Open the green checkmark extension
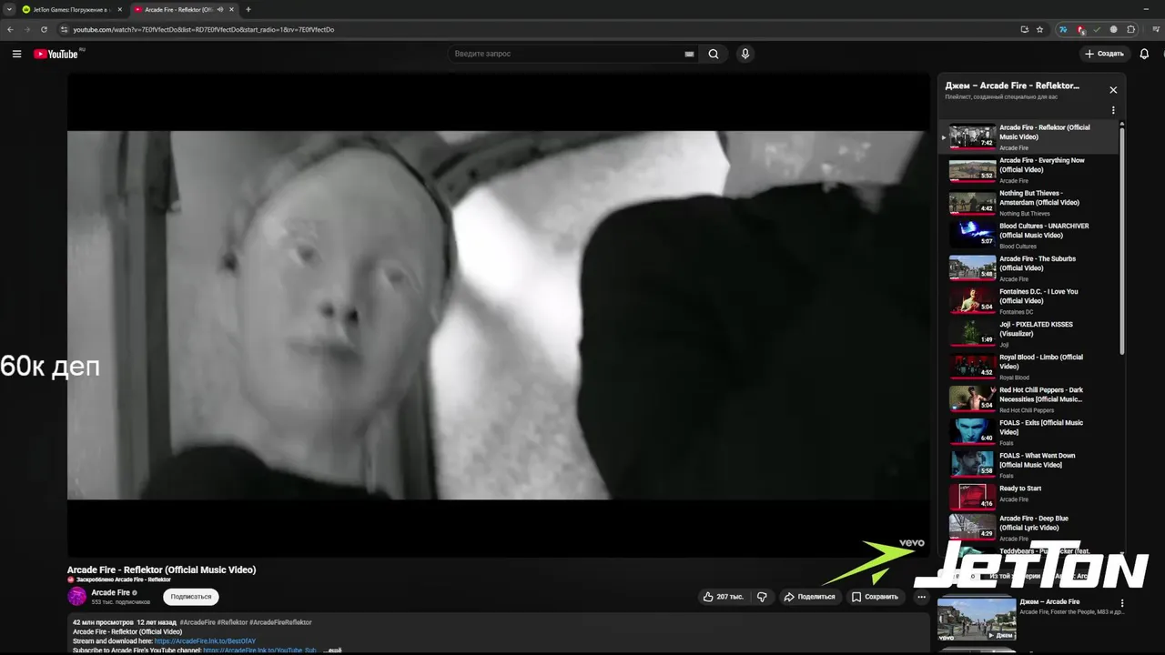The height and width of the screenshot is (655, 1165). point(1097,29)
